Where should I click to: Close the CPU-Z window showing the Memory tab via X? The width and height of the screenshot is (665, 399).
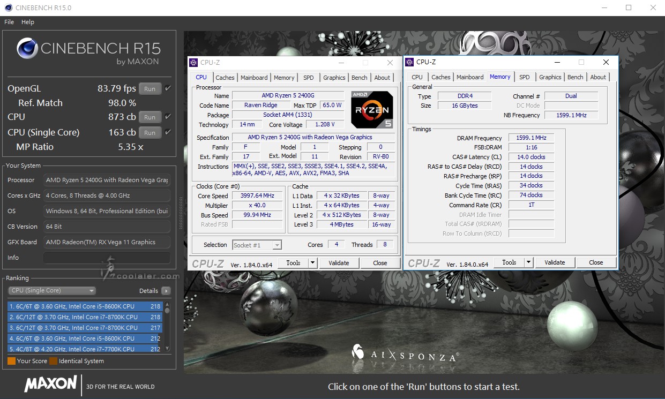pos(606,62)
